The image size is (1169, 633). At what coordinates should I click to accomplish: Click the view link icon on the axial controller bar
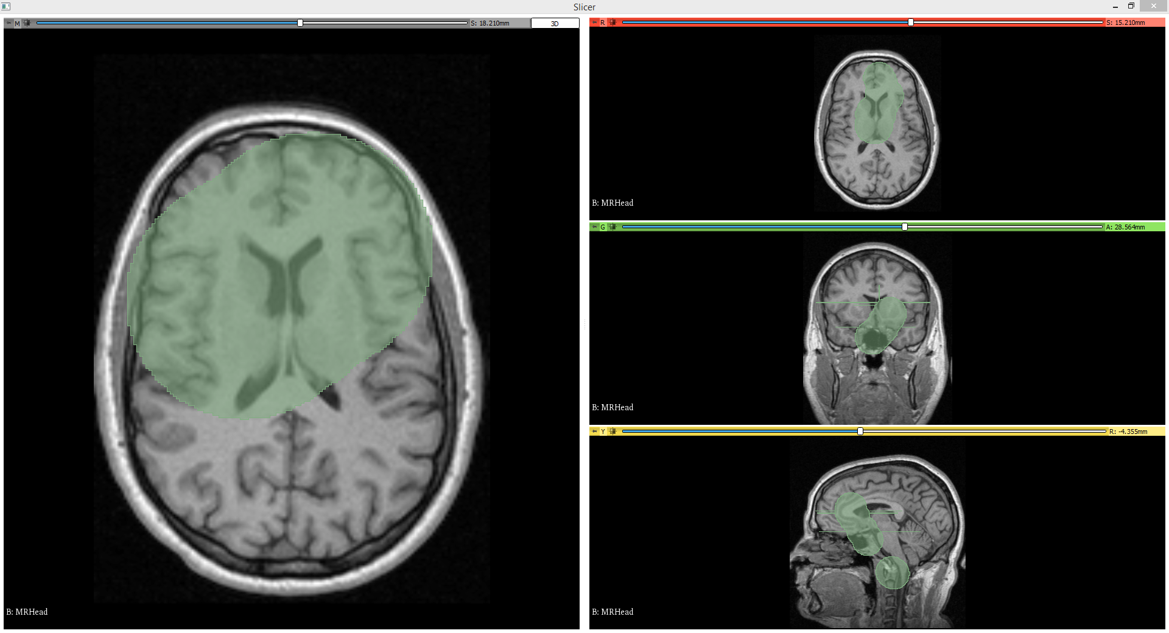point(27,23)
